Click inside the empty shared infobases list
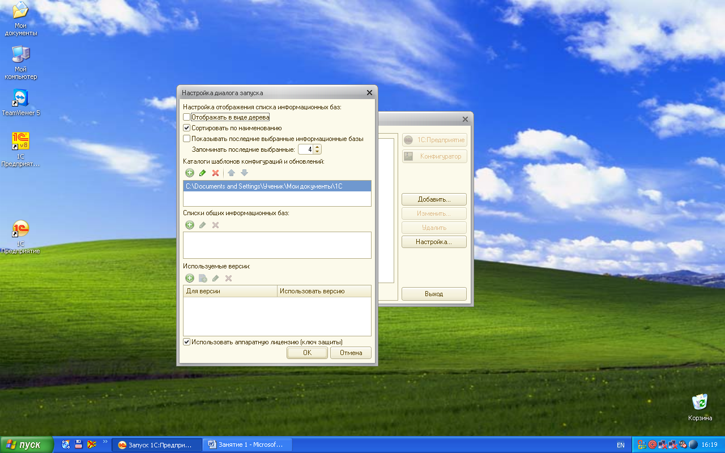The image size is (725, 453). 277,245
